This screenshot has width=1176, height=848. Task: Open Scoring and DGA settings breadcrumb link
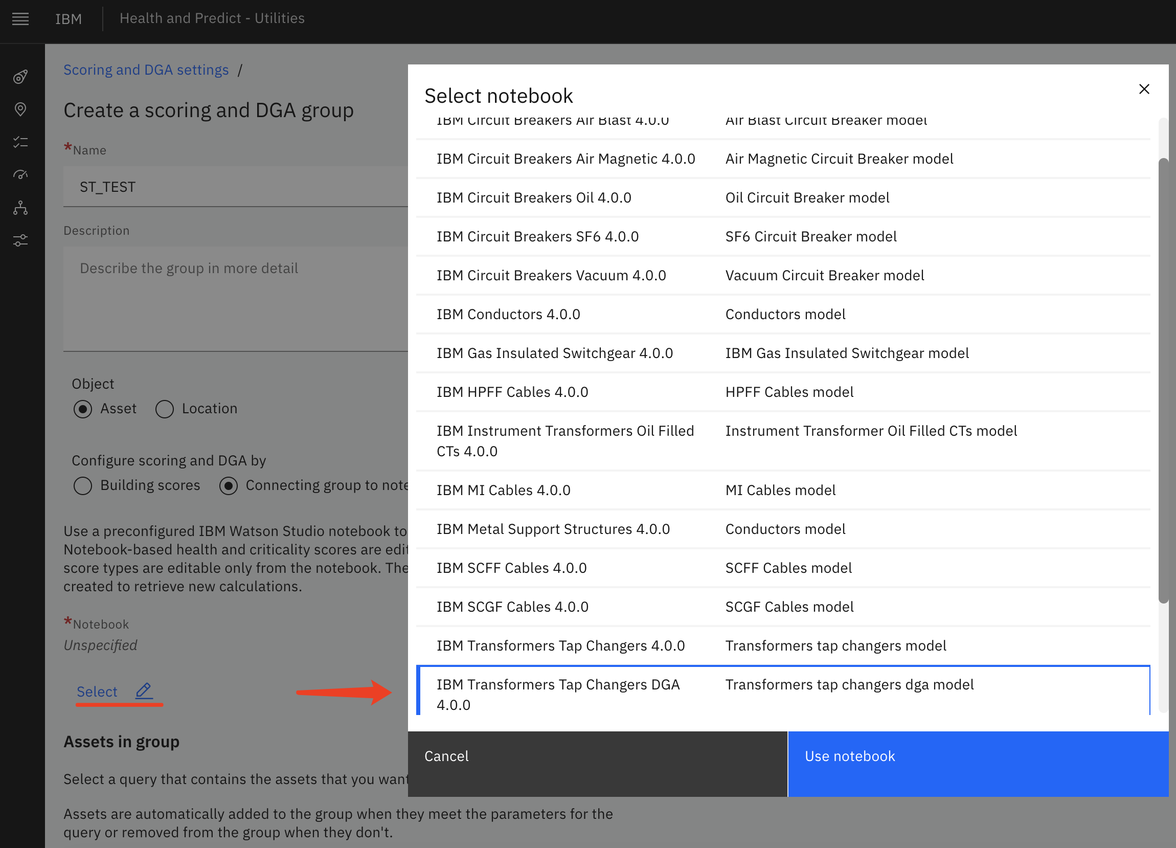(146, 70)
